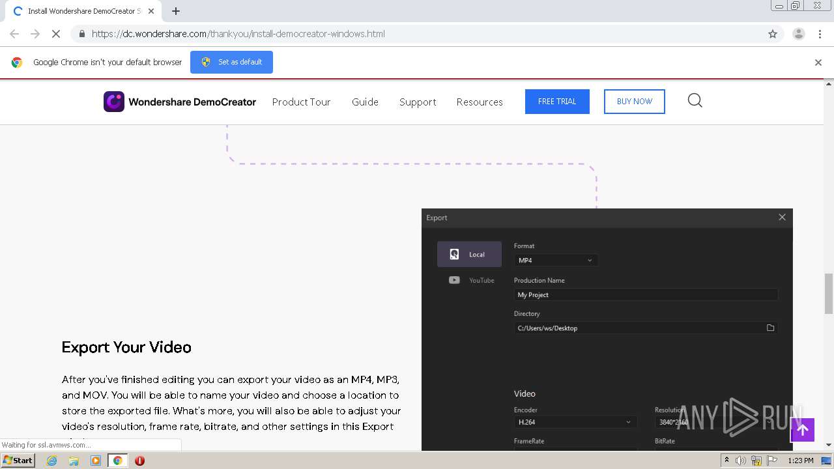View site info via the lock icon
Viewport: 834px width, 469px height.
coord(81,34)
